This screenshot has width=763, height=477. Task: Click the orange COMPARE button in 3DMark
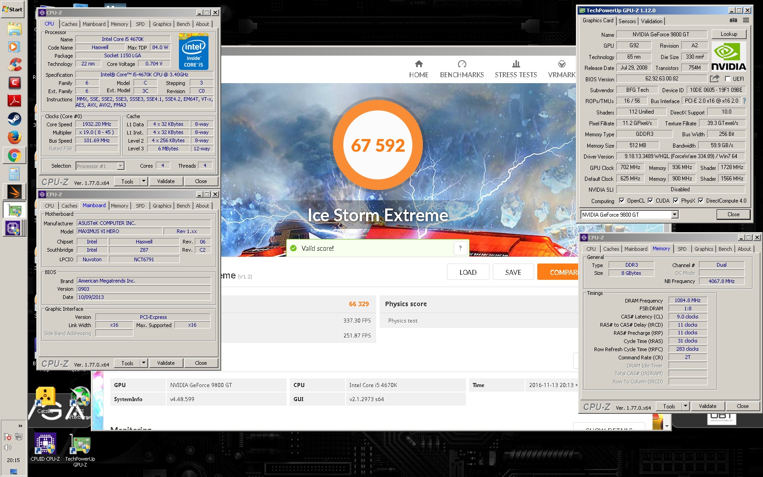pos(557,272)
